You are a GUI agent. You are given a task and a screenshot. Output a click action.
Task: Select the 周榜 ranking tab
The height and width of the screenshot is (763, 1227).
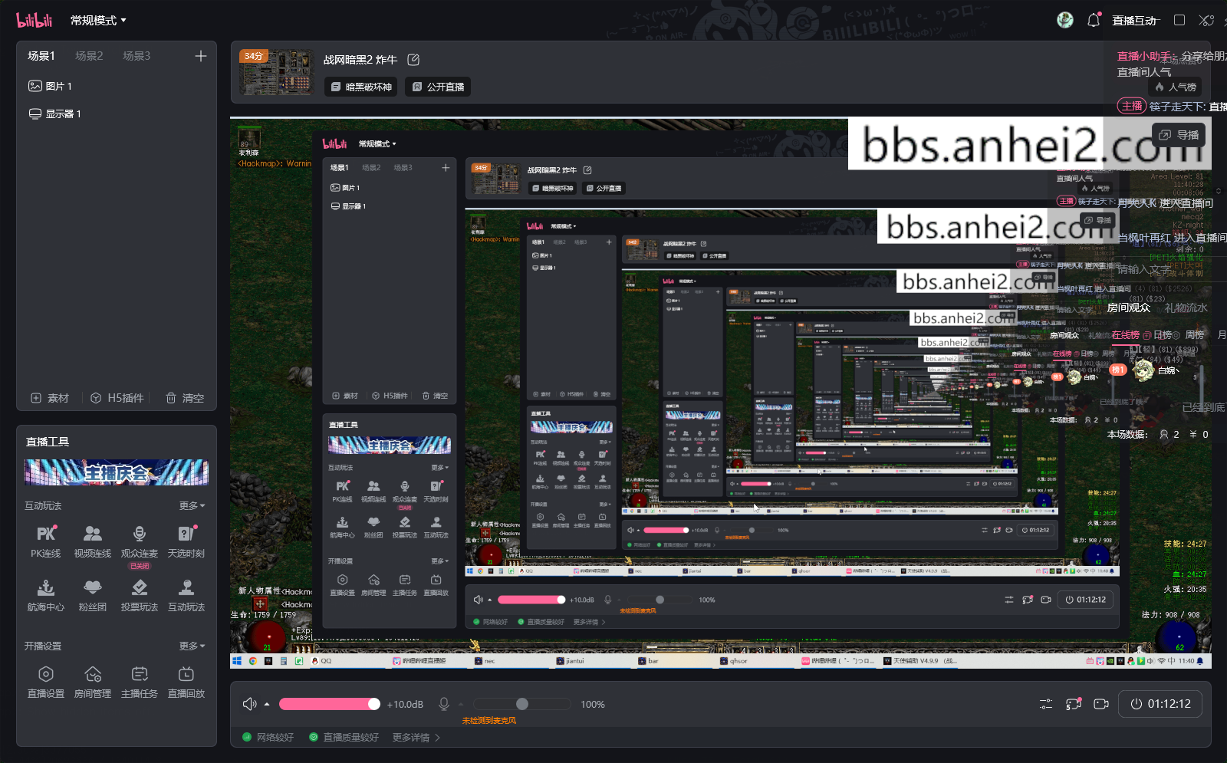1194,335
